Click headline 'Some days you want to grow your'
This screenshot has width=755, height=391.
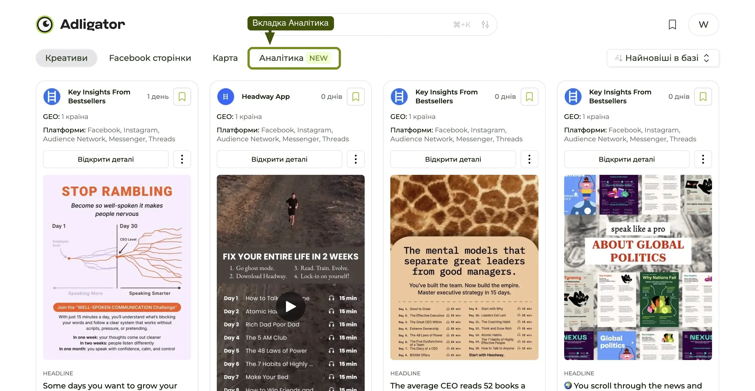click(110, 385)
